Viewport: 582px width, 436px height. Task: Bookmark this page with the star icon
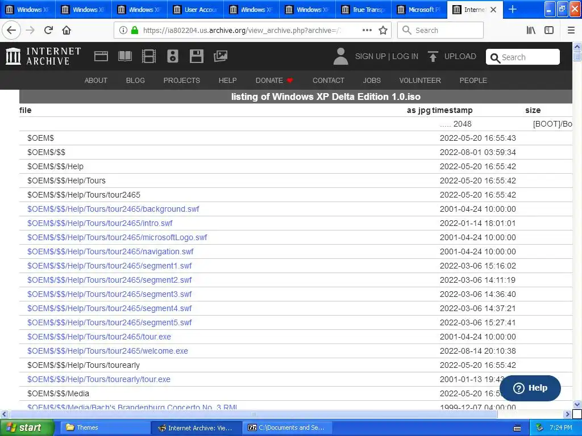click(x=383, y=30)
